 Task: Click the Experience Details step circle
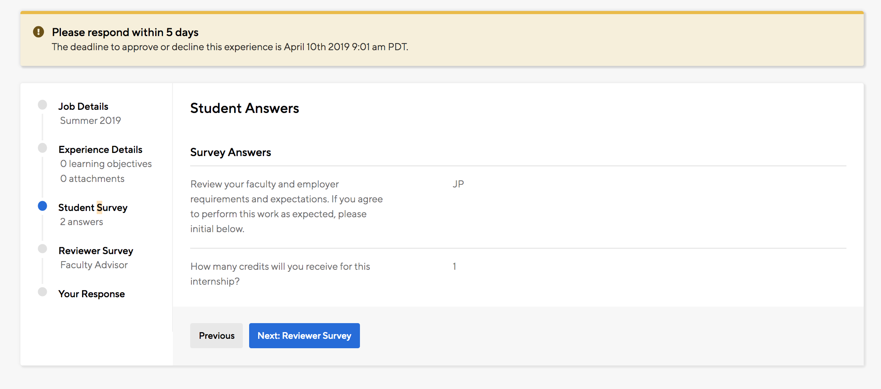point(42,148)
